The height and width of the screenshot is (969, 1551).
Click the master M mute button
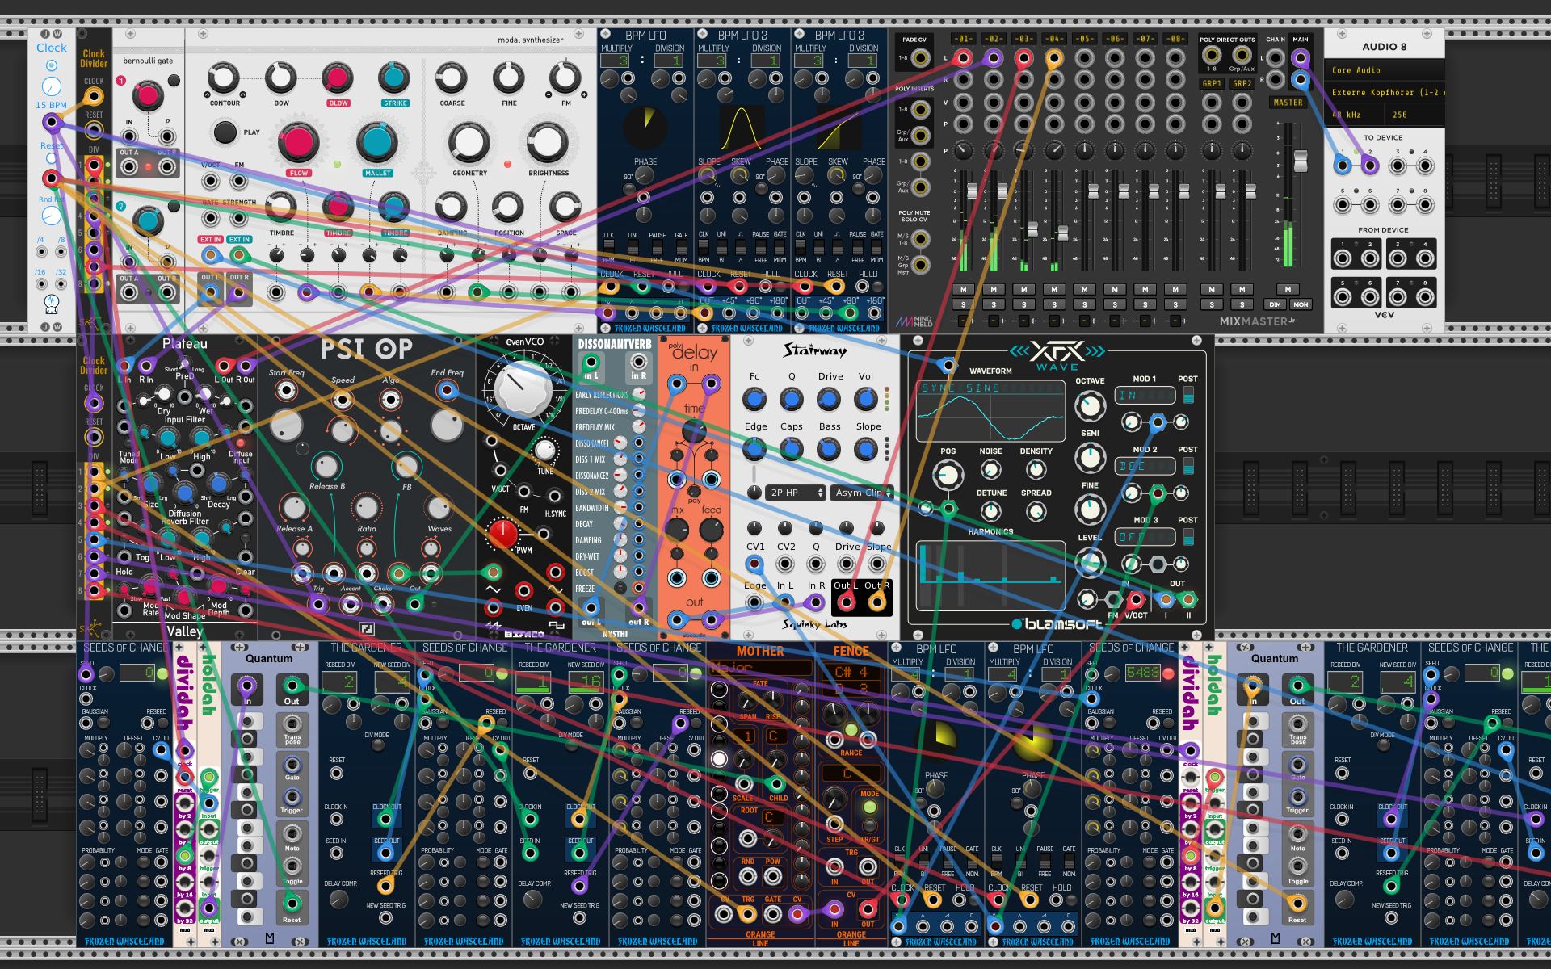coord(1288,289)
